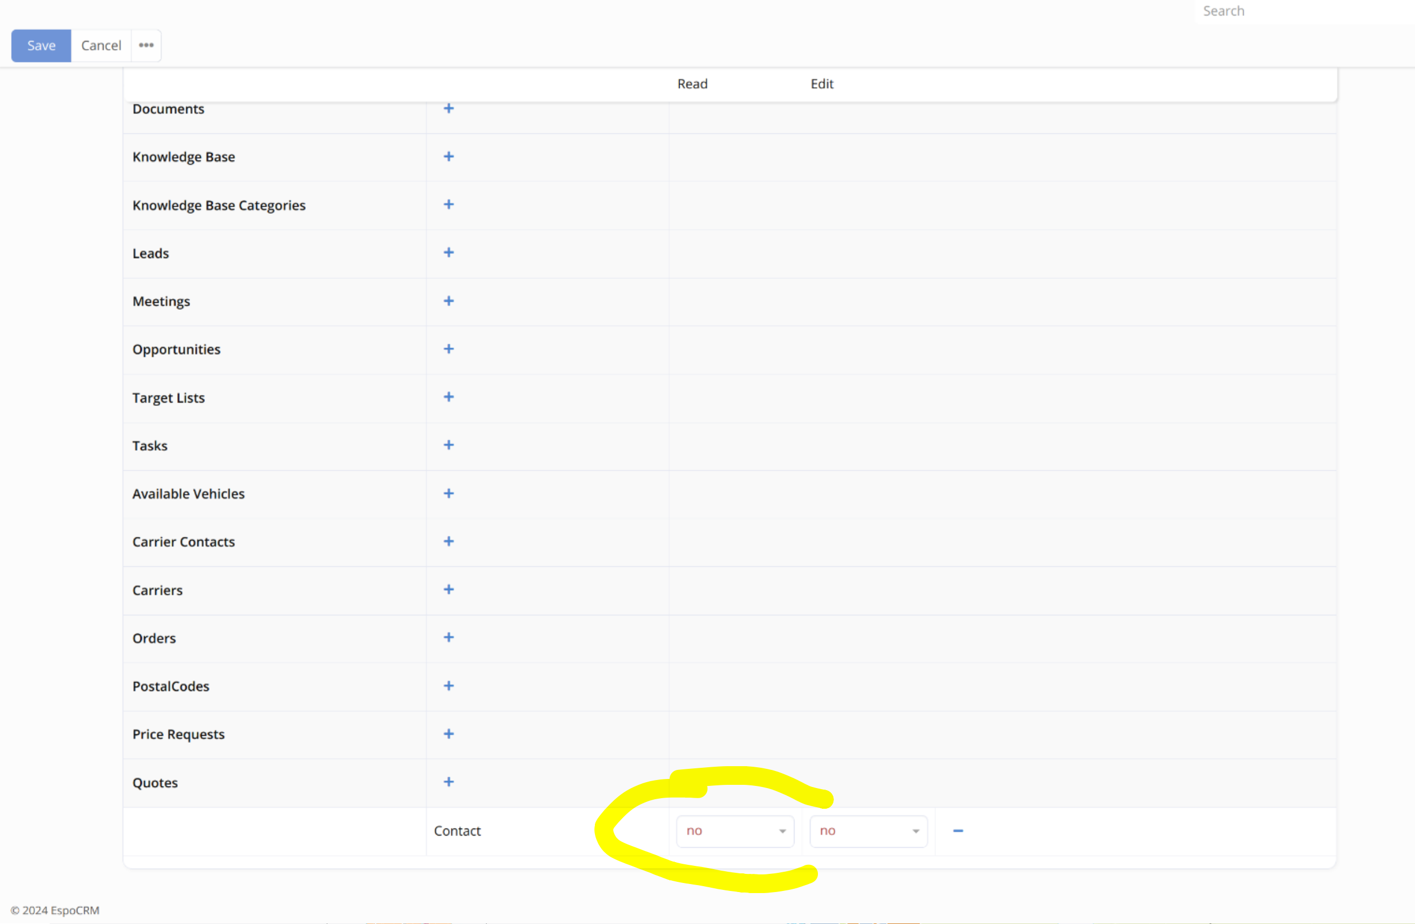Click the Cancel button
The image size is (1415, 924).
101,45
